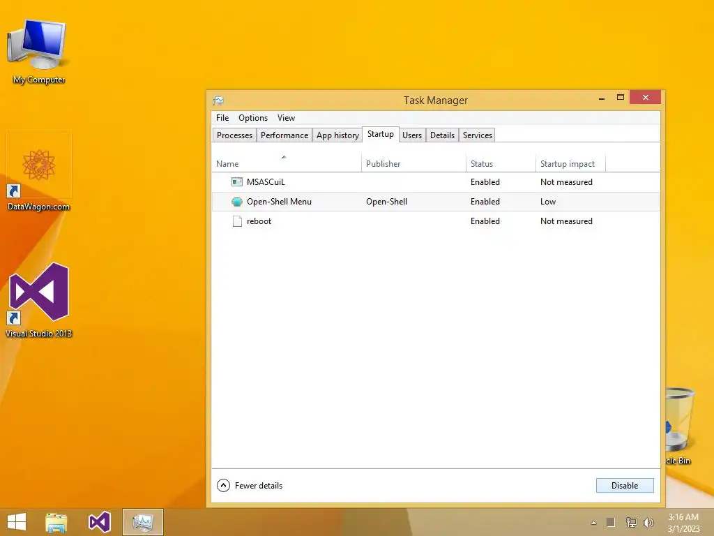
Task: Switch to the Details tab
Action: point(442,135)
